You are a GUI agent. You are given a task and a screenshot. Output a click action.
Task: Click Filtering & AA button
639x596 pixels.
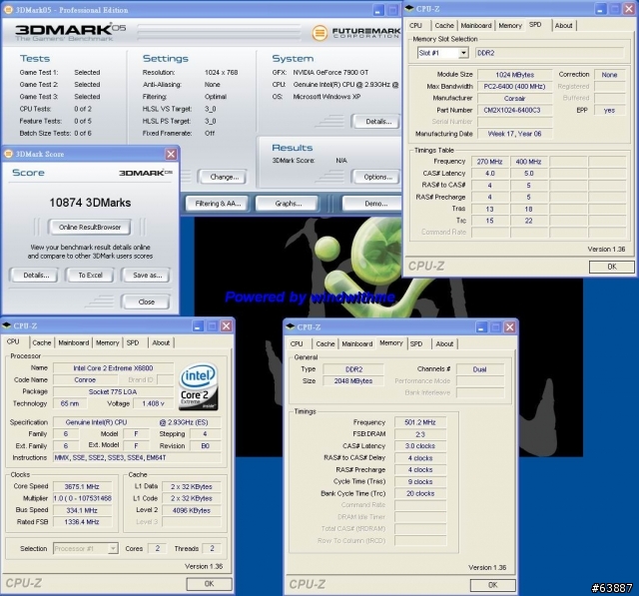pos(218,204)
